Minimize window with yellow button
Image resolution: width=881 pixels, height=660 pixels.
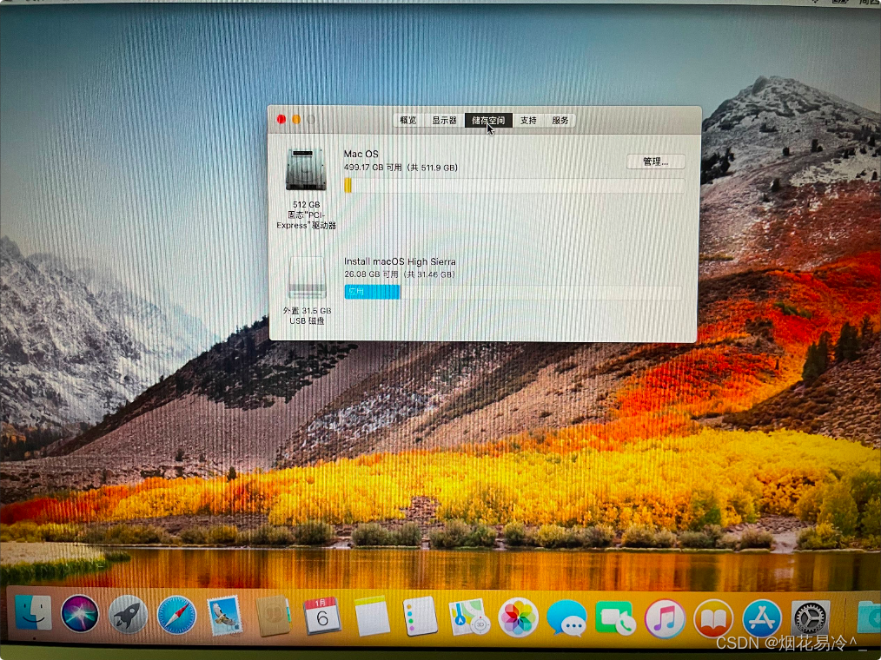(296, 119)
